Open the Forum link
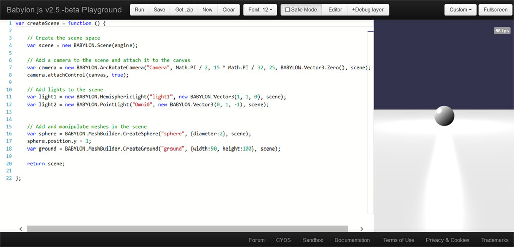The width and height of the screenshot is (514, 247). tap(256, 240)
